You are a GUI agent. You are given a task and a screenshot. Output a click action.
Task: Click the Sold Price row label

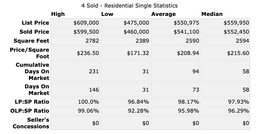click(x=34, y=32)
